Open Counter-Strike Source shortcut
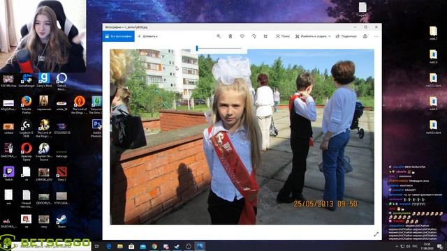Viewport: 447px width, 251px height. pos(44,152)
